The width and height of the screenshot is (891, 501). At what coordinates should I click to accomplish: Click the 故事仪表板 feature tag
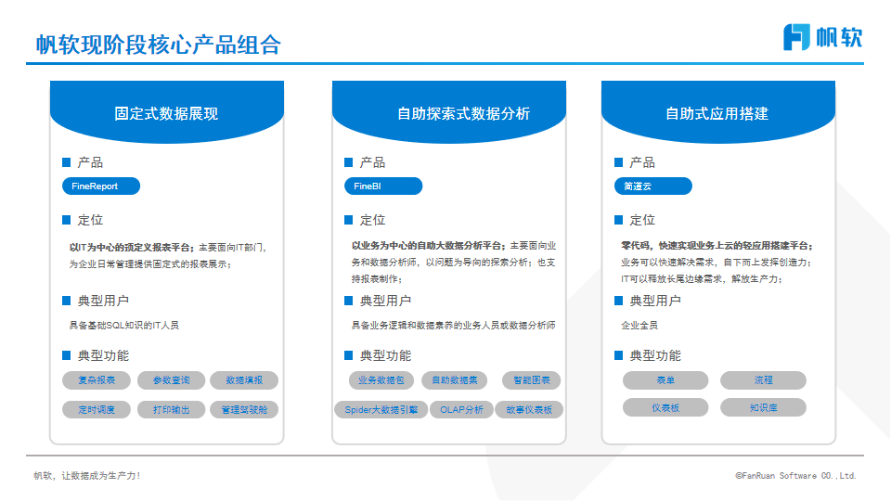coord(529,409)
